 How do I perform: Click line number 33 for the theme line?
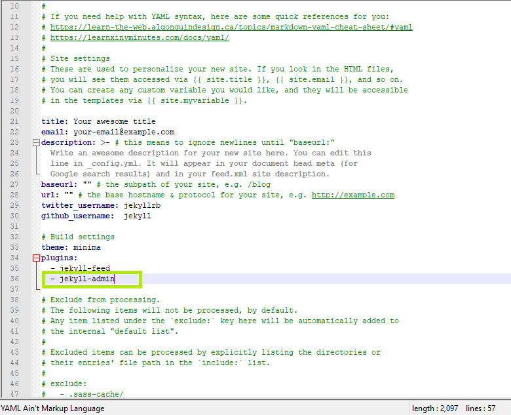(x=16, y=247)
